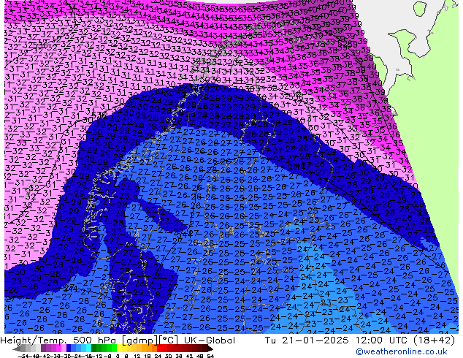Click the '[gdmp][°C]' units label
This screenshot has width=463, height=358.
click(x=150, y=340)
